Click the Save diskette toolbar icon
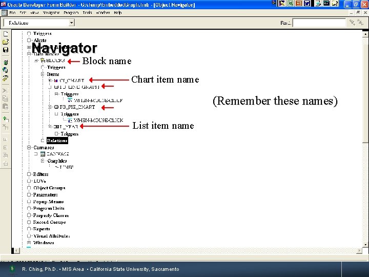This screenshot has width=369, height=277. coord(6,50)
